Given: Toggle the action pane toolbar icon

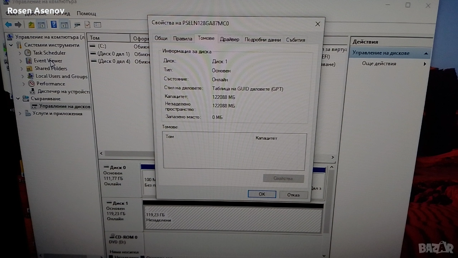Looking at the screenshot, I should click(64, 25).
